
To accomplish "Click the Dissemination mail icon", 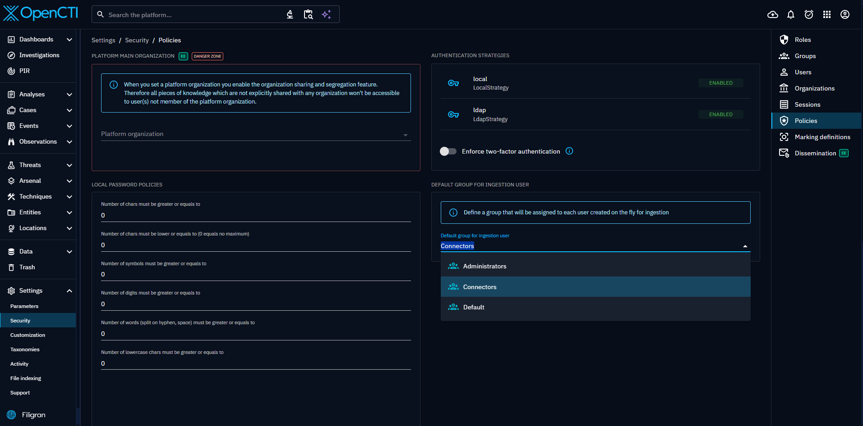I will click(784, 153).
